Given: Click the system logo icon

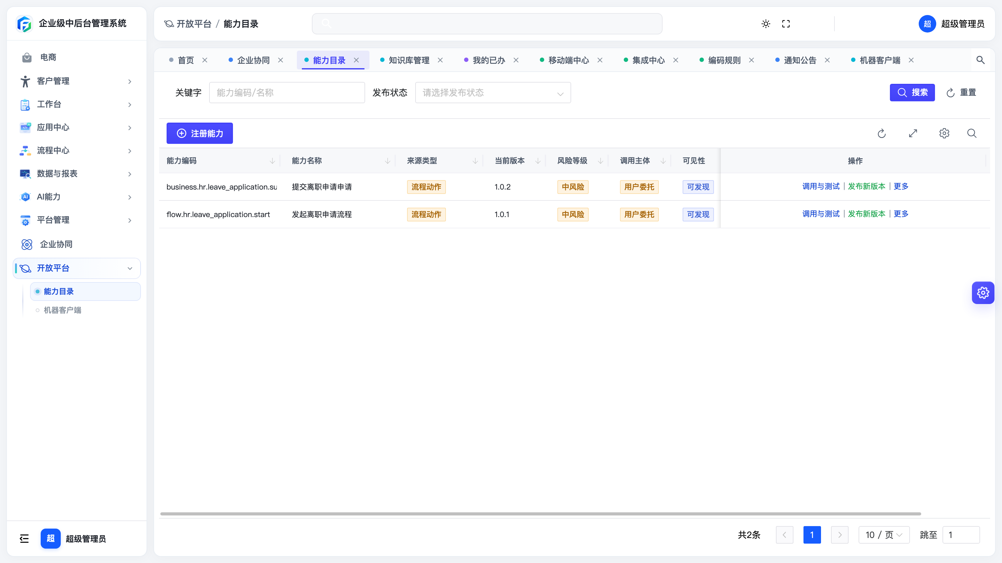Looking at the screenshot, I should (24, 24).
